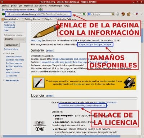The width and height of the screenshot is (144, 138).
Task: Click the attribution person circle icon
Action: 37,129
